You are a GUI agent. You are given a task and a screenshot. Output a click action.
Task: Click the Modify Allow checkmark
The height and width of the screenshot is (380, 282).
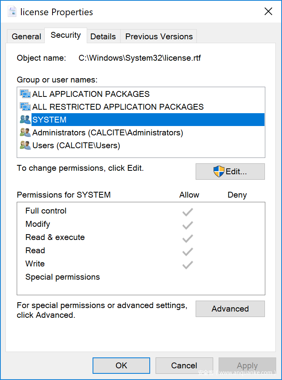187,225
